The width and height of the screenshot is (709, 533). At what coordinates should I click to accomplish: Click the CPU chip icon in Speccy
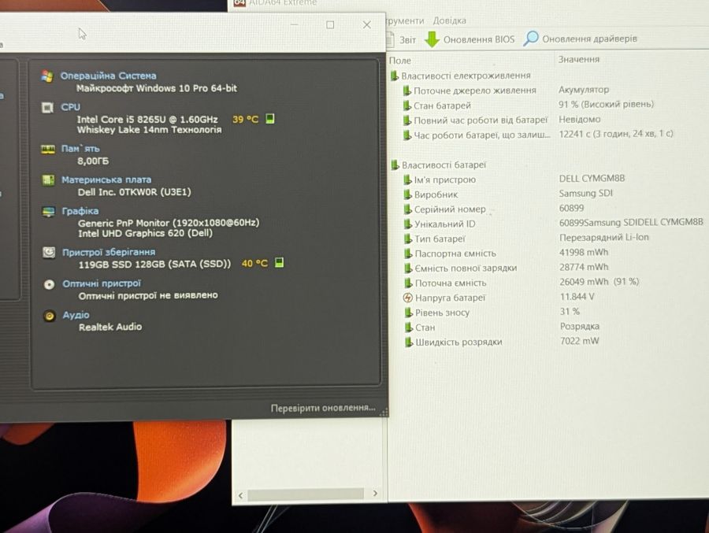click(x=47, y=108)
